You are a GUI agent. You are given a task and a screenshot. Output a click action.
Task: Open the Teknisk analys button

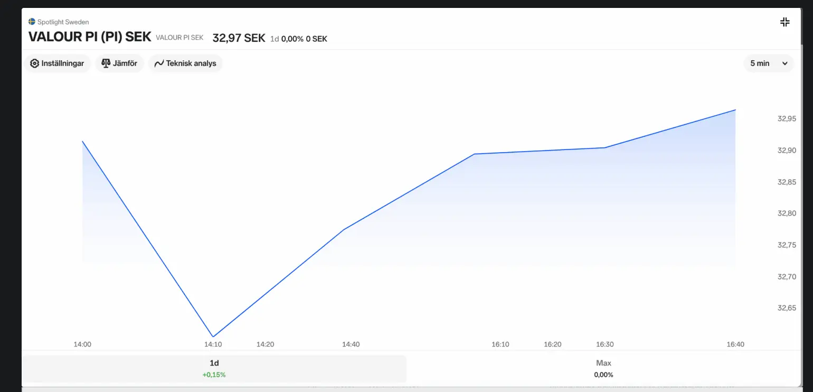coord(185,63)
